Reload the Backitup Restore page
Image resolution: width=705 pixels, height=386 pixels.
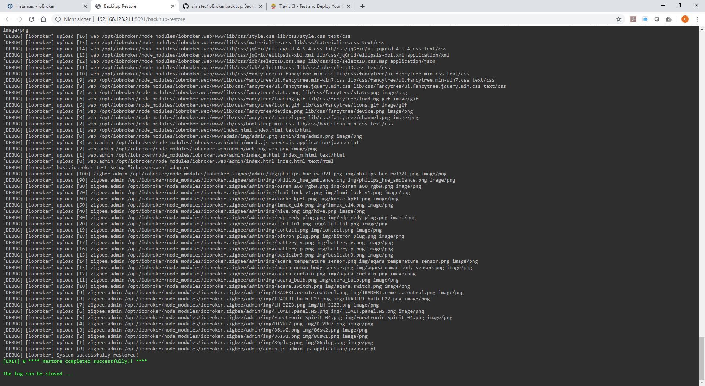coord(32,19)
